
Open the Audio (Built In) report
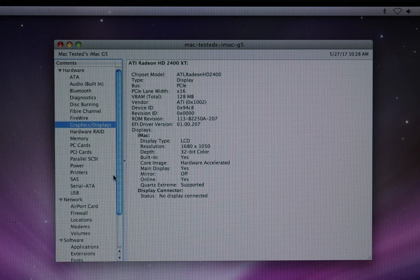(x=86, y=84)
